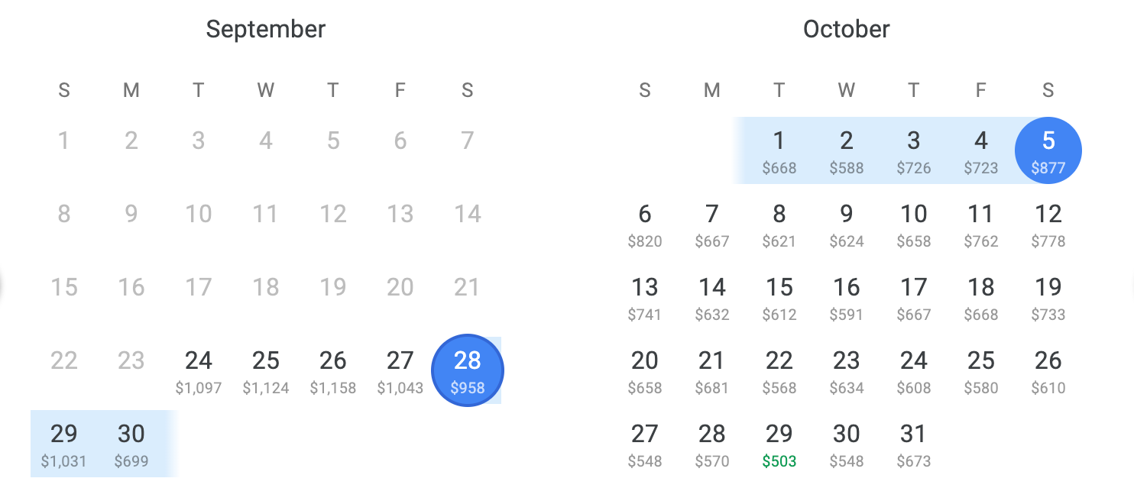Select October 8 priced $621
The image size is (1134, 504).
click(x=779, y=224)
